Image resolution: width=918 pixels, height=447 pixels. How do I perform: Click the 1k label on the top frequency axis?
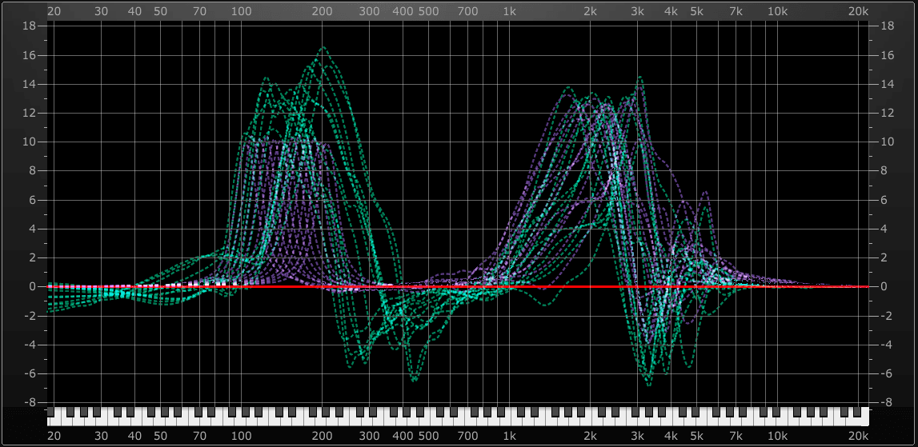tap(509, 11)
